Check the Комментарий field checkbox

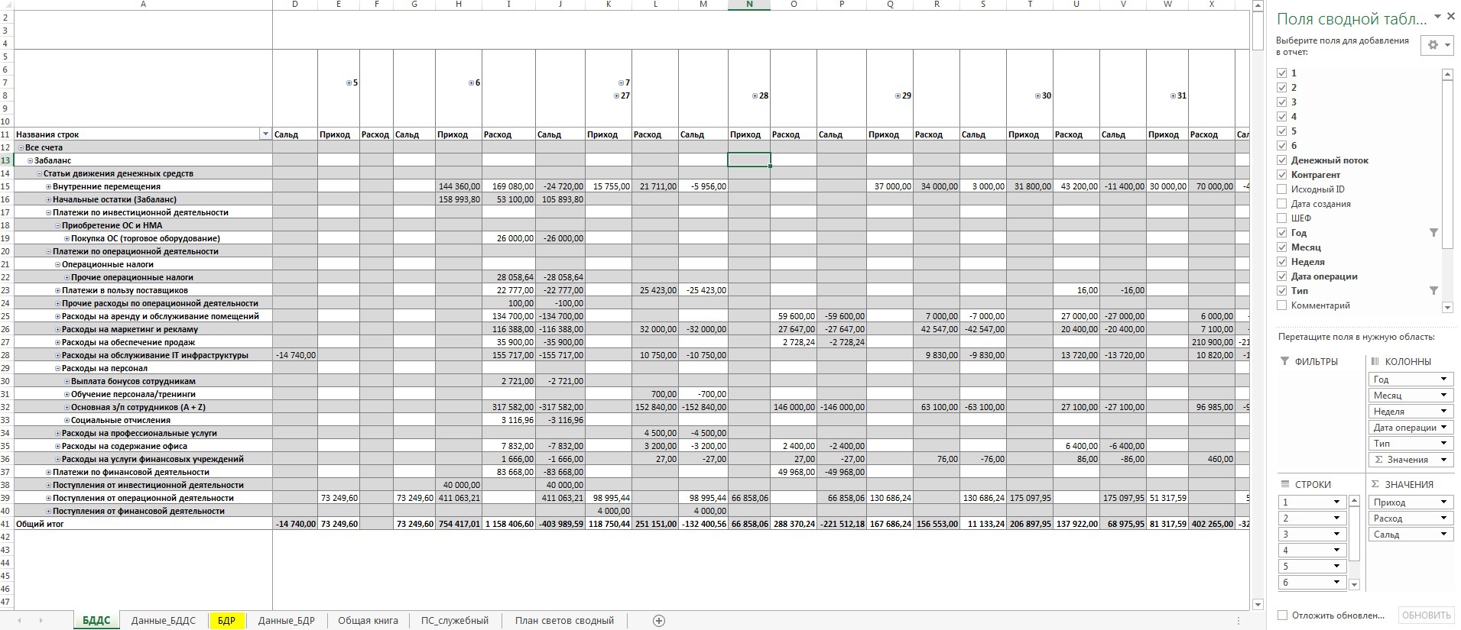tap(1282, 305)
